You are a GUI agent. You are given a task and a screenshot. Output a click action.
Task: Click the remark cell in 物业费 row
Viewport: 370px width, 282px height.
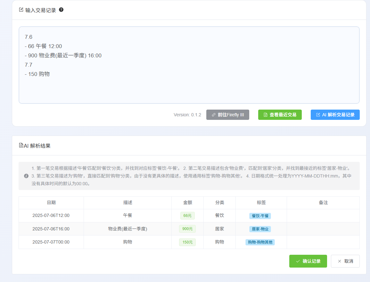coord(323,229)
